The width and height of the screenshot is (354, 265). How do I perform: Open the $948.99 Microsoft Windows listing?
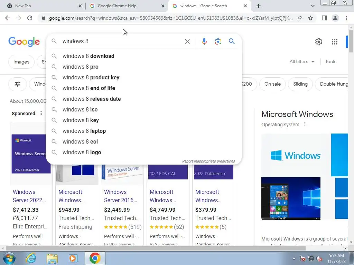[72, 196]
